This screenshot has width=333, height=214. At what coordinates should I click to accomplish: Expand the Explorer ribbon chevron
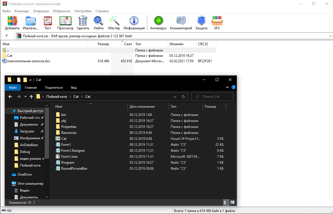[x=227, y=88]
